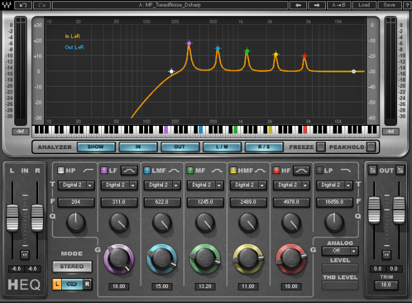Toggle analyzer SHOW button
Image resolution: width=412 pixels, height=303 pixels.
pyautogui.click(x=96, y=147)
